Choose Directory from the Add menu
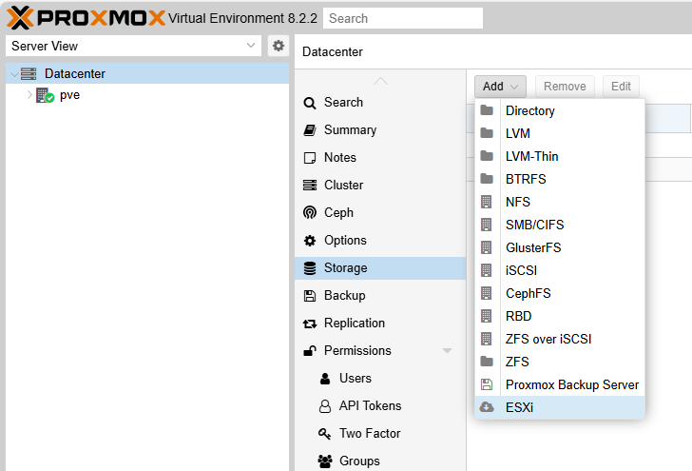This screenshot has width=692, height=471. (560, 110)
